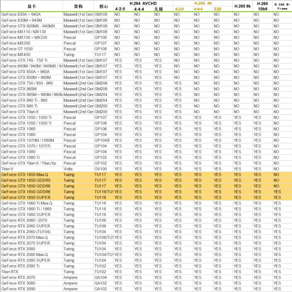Screen dimensions: 292x292
Task: Select GeForce GTX 1070 / 1070Ti cell
Action: (26, 146)
